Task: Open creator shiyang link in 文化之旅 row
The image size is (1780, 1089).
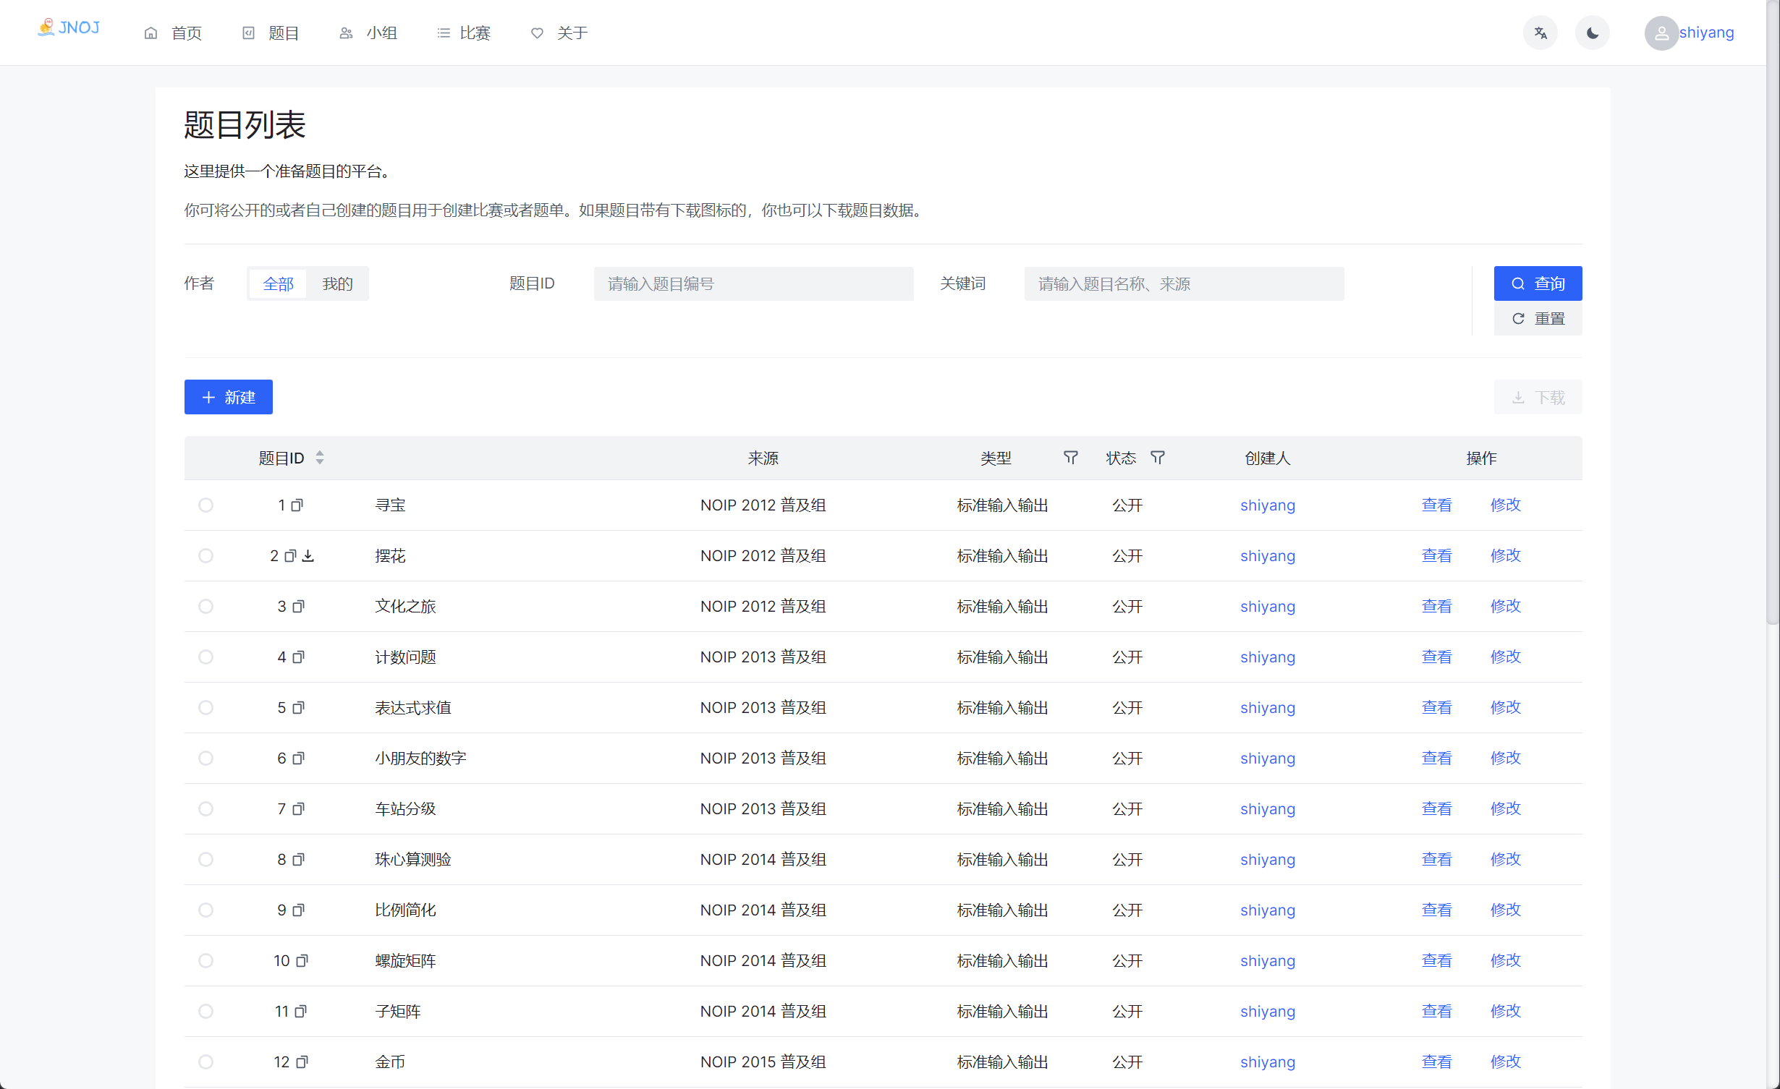Action: coord(1268,606)
